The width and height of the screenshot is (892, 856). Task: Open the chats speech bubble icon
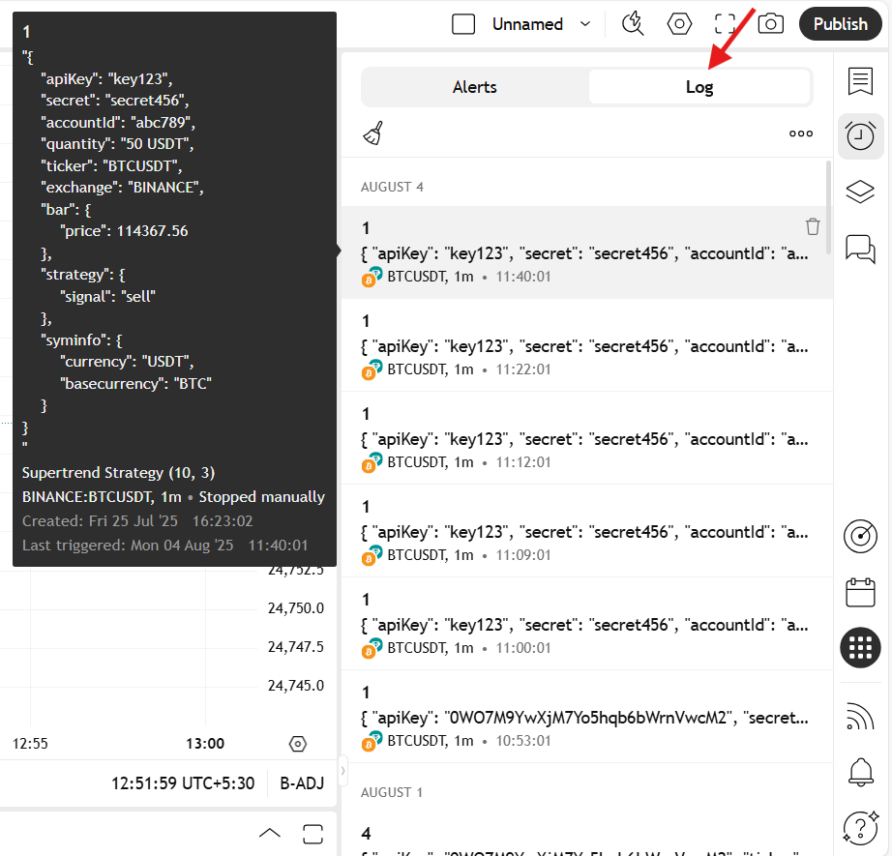coord(860,248)
